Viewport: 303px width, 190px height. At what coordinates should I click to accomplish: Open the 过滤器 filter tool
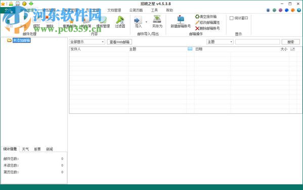click(120, 21)
